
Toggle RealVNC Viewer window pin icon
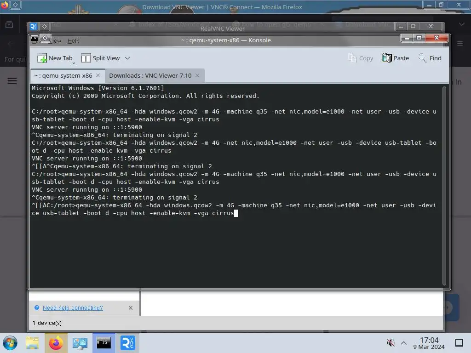tap(44, 26)
